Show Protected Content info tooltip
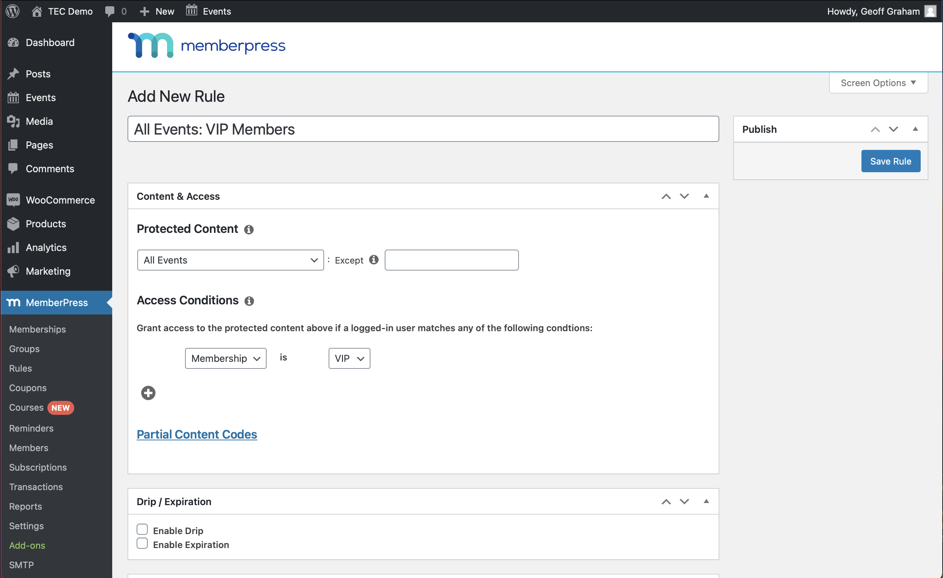This screenshot has height=578, width=943. click(249, 229)
